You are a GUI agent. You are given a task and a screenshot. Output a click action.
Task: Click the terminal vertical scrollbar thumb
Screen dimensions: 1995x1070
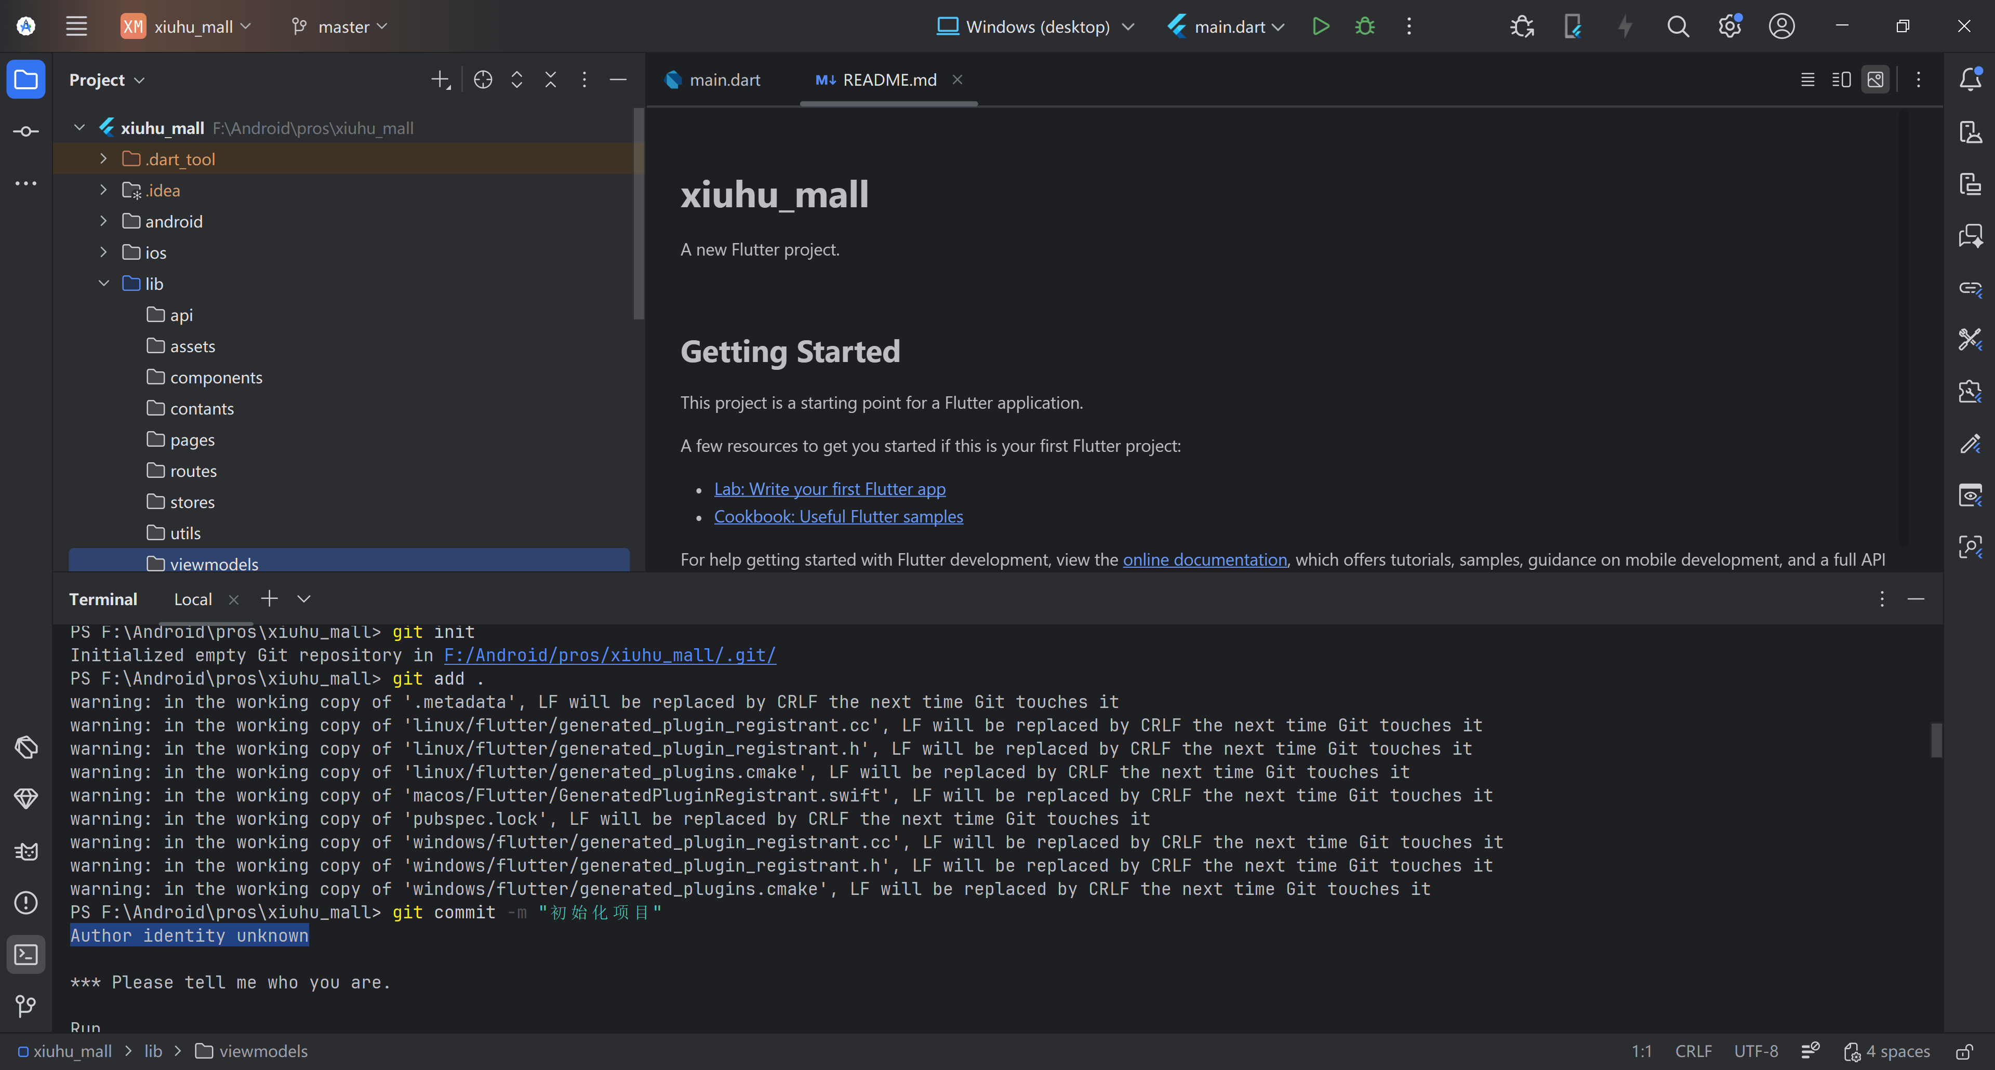(x=1935, y=740)
